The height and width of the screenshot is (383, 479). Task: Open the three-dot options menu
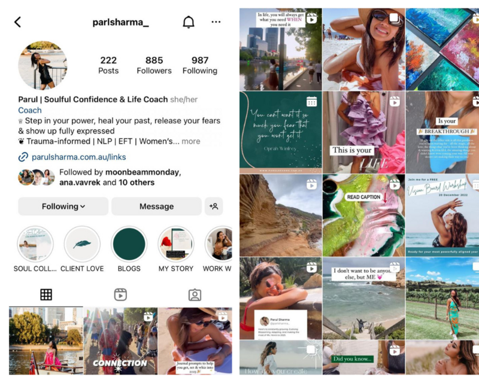216,22
